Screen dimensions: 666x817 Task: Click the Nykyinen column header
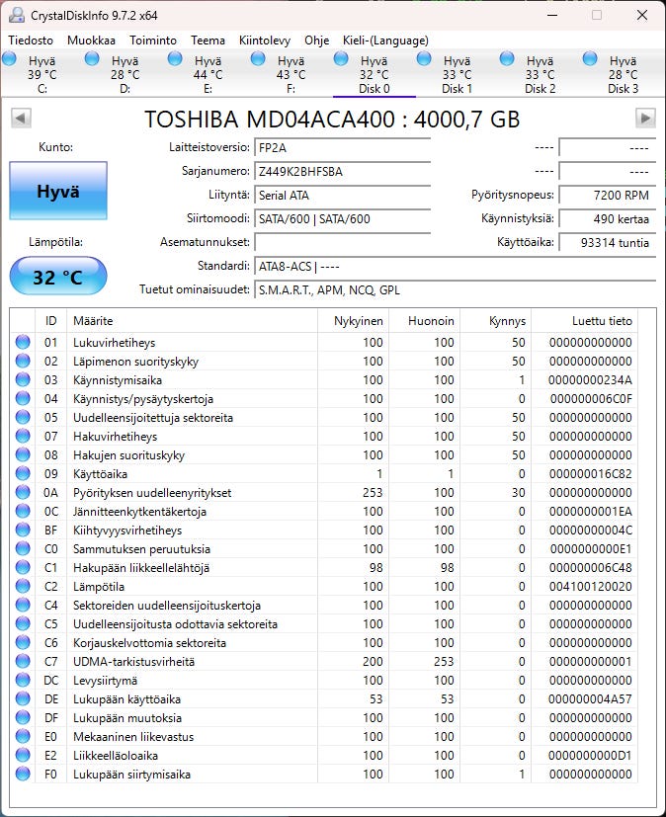click(358, 321)
